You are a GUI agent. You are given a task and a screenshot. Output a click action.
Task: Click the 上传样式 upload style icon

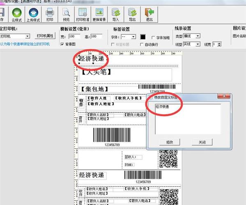(33, 15)
